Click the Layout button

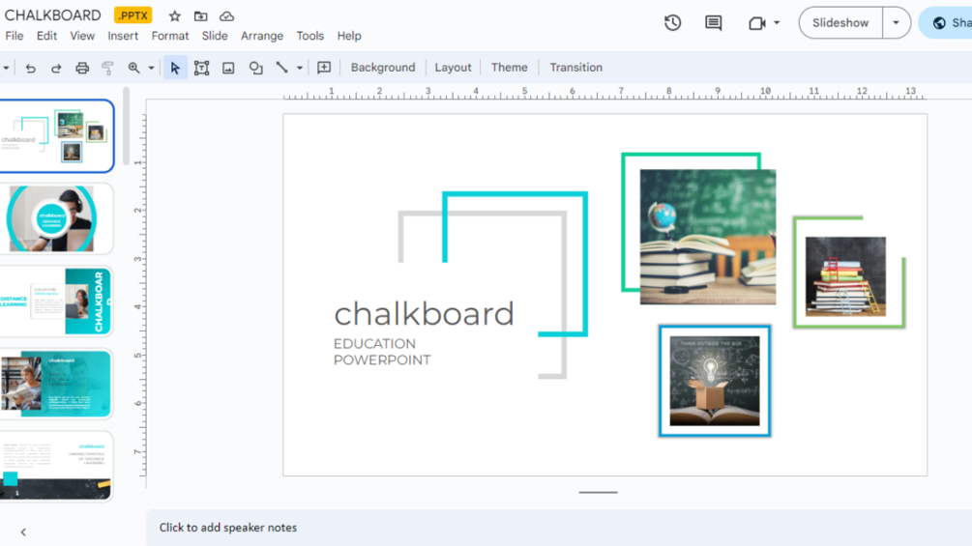(x=453, y=68)
